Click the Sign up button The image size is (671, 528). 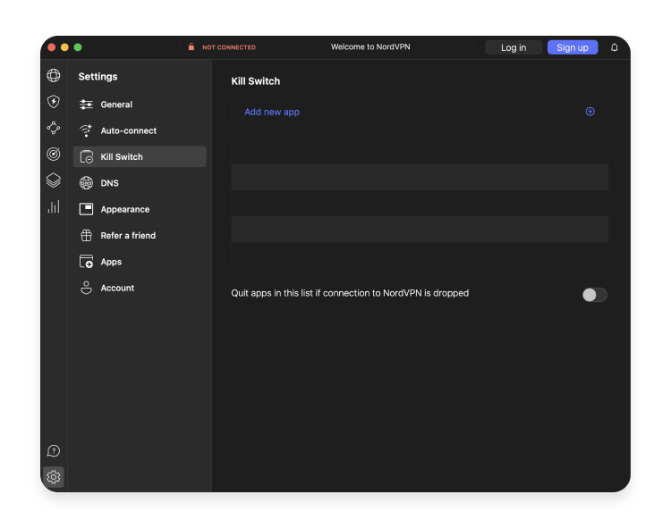click(x=573, y=47)
